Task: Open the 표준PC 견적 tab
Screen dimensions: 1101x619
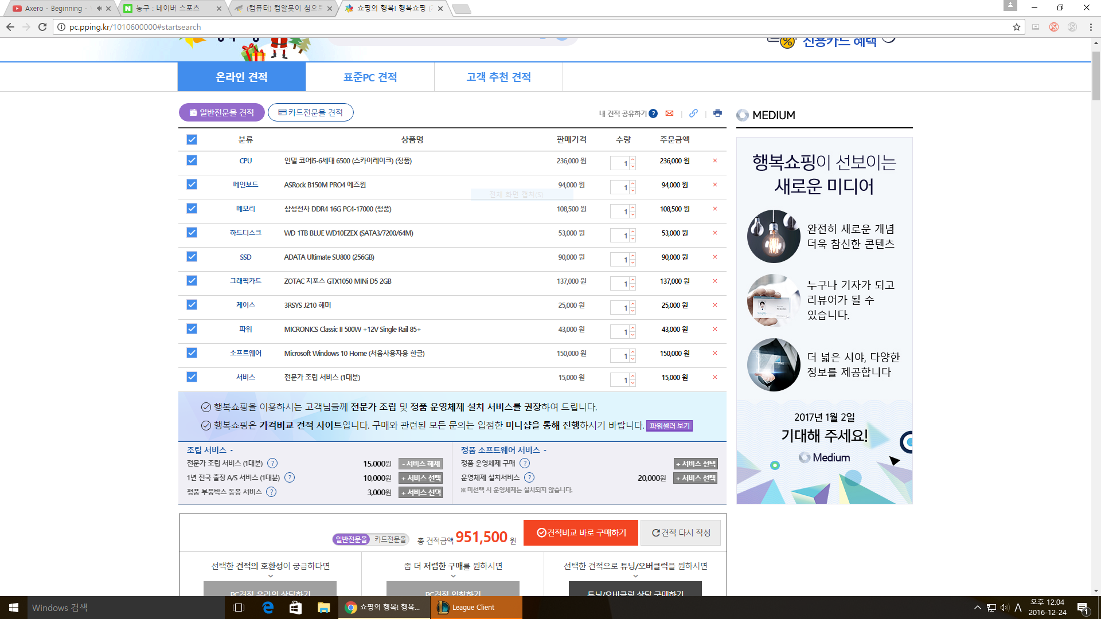Action: pos(370,77)
